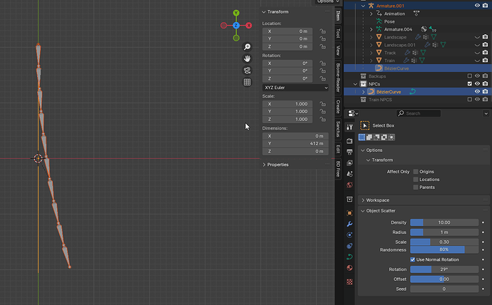This screenshot has height=305, width=492.
Task: Enable Affect Only Locations checkbox
Action: coord(416,180)
